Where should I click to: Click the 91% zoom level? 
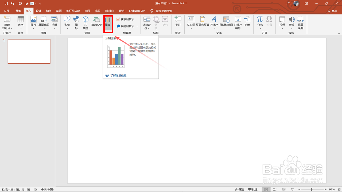[332, 189]
